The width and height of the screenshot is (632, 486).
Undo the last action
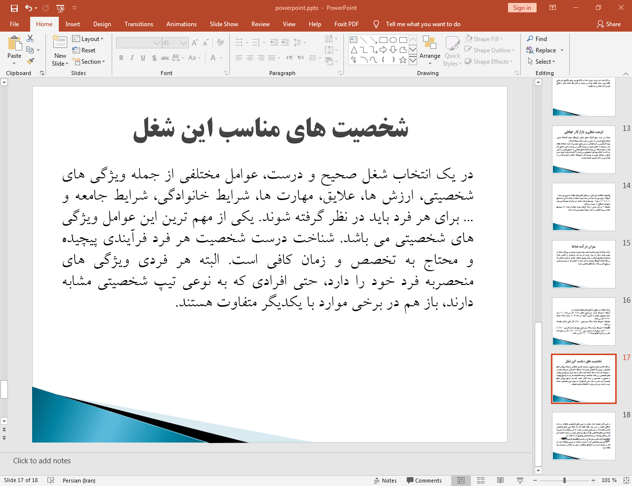tap(29, 8)
